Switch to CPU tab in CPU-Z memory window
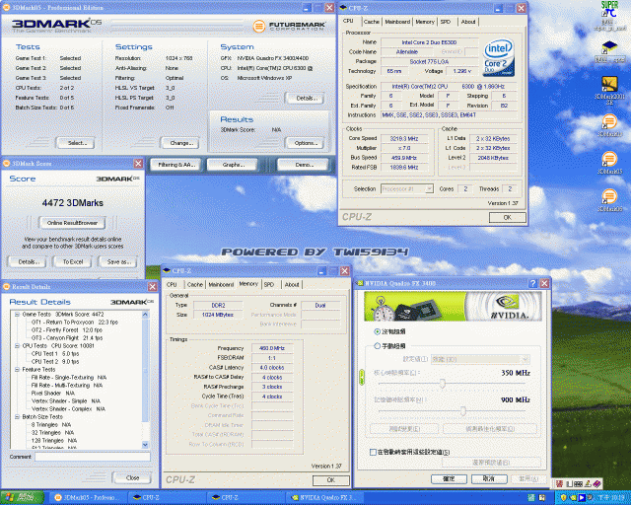The height and width of the screenshot is (505, 631). (172, 284)
